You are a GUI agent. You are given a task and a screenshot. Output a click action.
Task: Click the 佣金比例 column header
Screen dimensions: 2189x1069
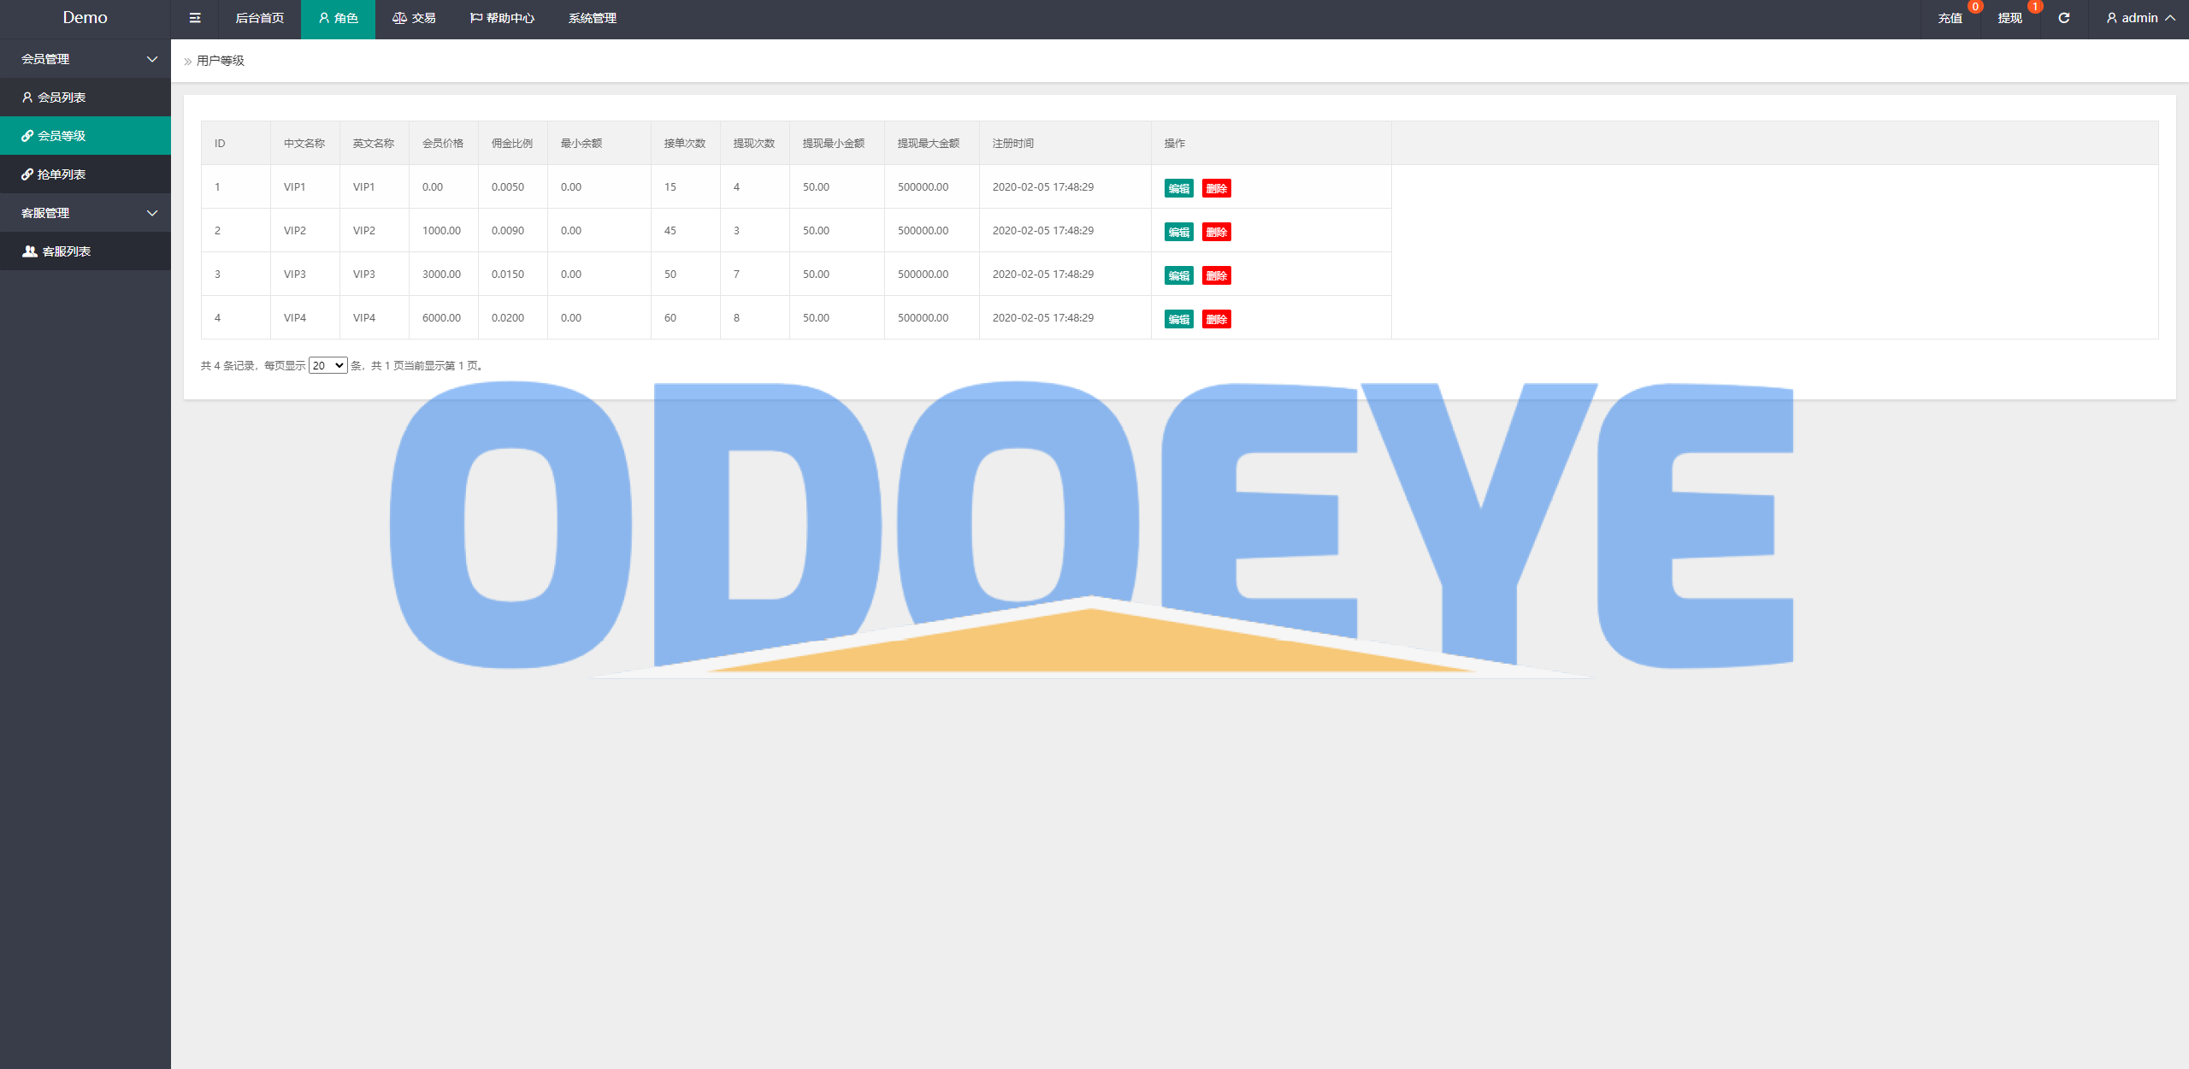coord(512,144)
